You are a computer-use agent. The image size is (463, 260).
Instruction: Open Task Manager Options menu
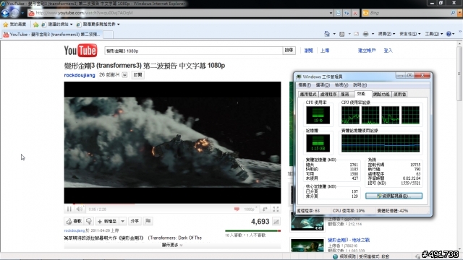click(x=323, y=85)
